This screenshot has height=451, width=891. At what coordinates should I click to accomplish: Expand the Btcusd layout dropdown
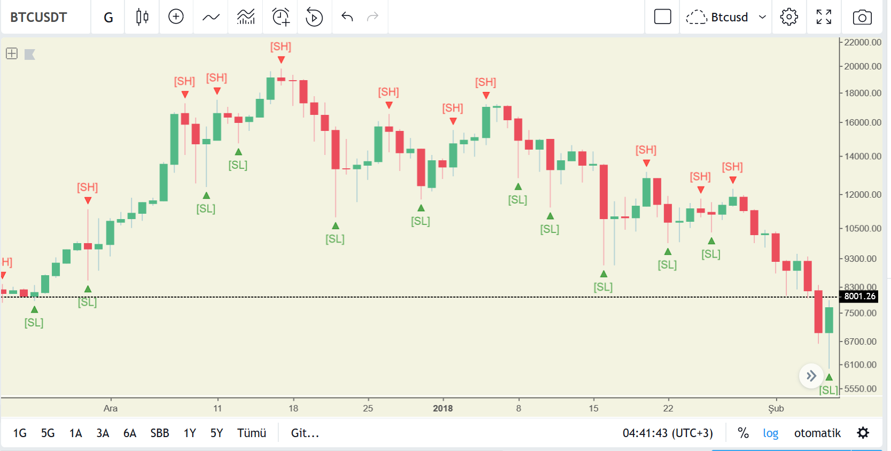(x=726, y=17)
